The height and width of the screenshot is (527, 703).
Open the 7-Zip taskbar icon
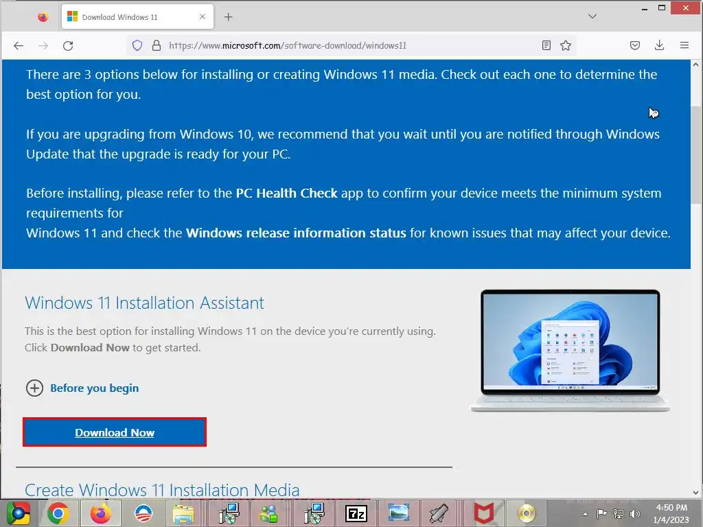coord(356,513)
